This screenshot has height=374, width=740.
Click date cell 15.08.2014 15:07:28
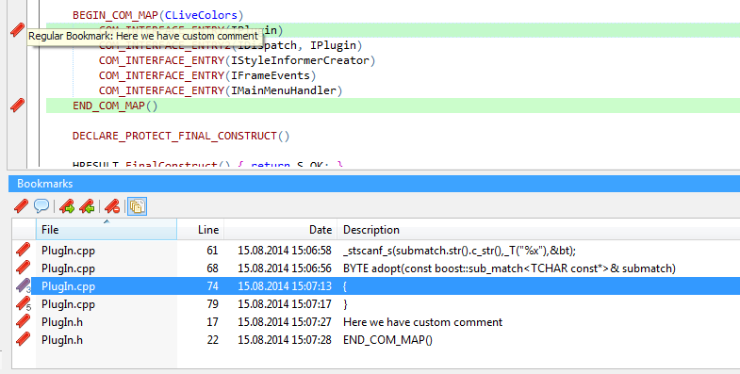tap(285, 340)
